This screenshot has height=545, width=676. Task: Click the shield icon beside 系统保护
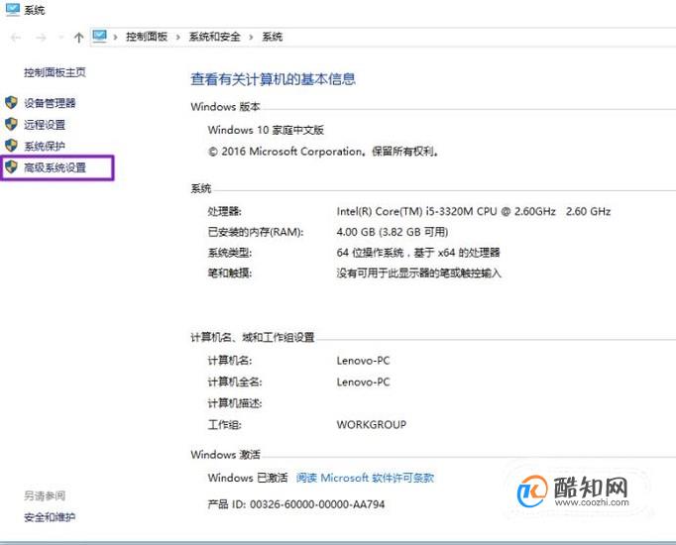11,146
